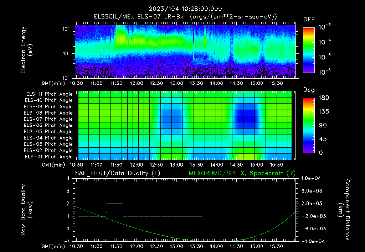Select the Deg colorbar label
365x252 pixels.
309,90
